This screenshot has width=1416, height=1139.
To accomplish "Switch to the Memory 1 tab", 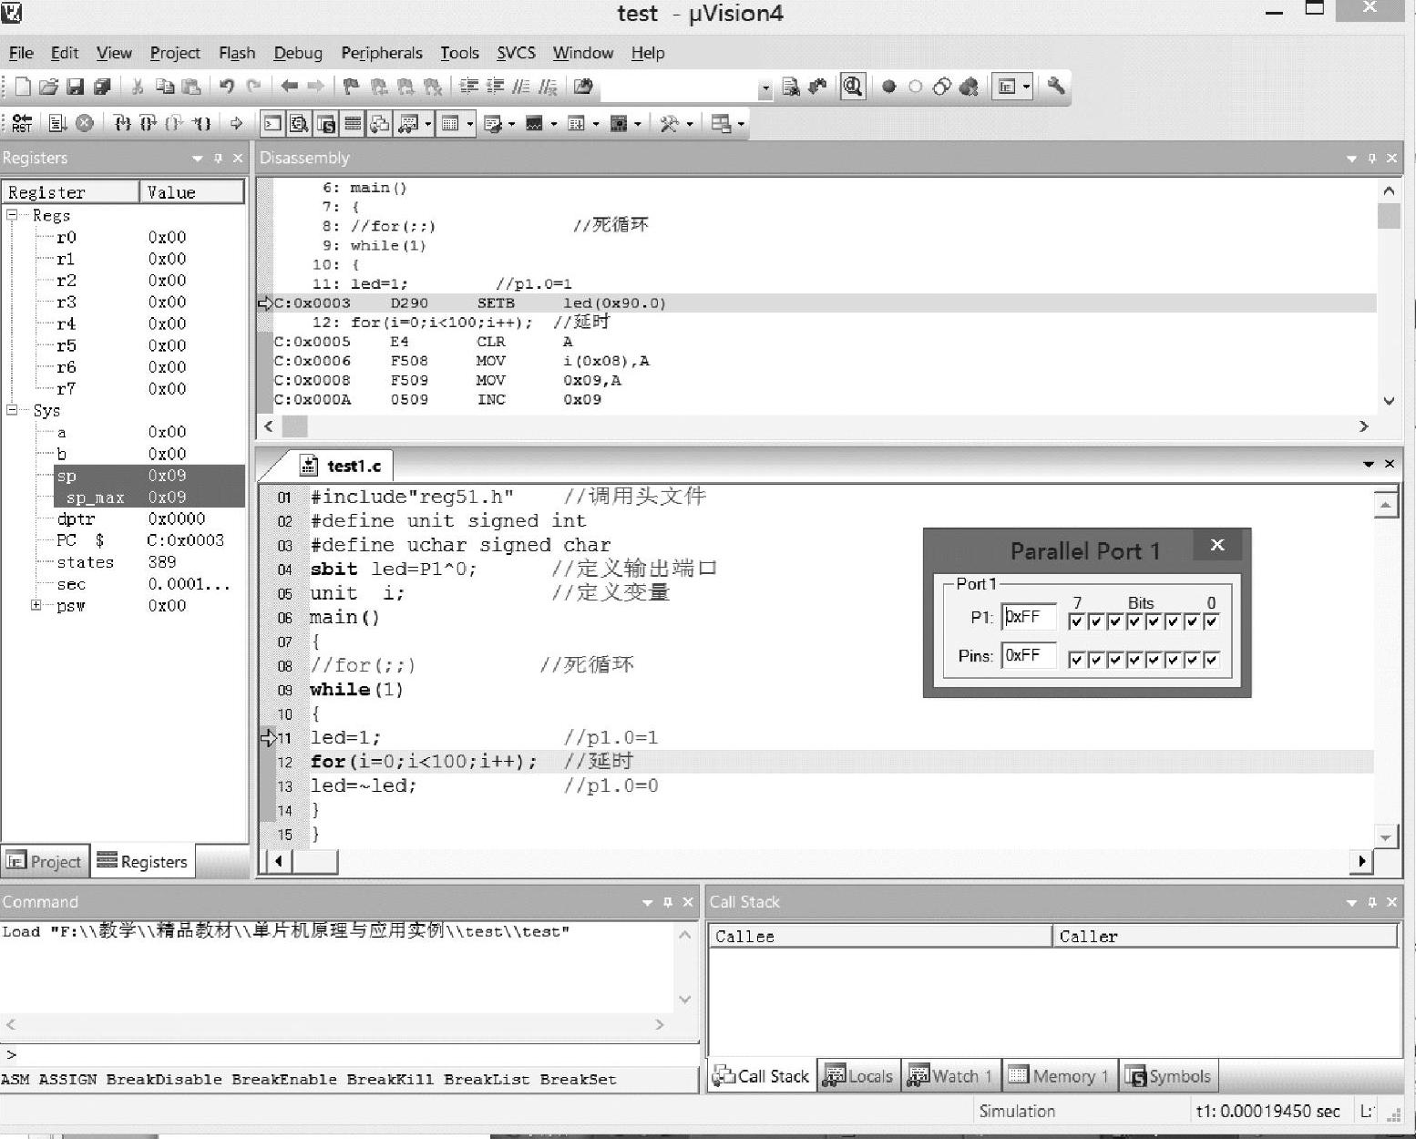I will [1059, 1076].
